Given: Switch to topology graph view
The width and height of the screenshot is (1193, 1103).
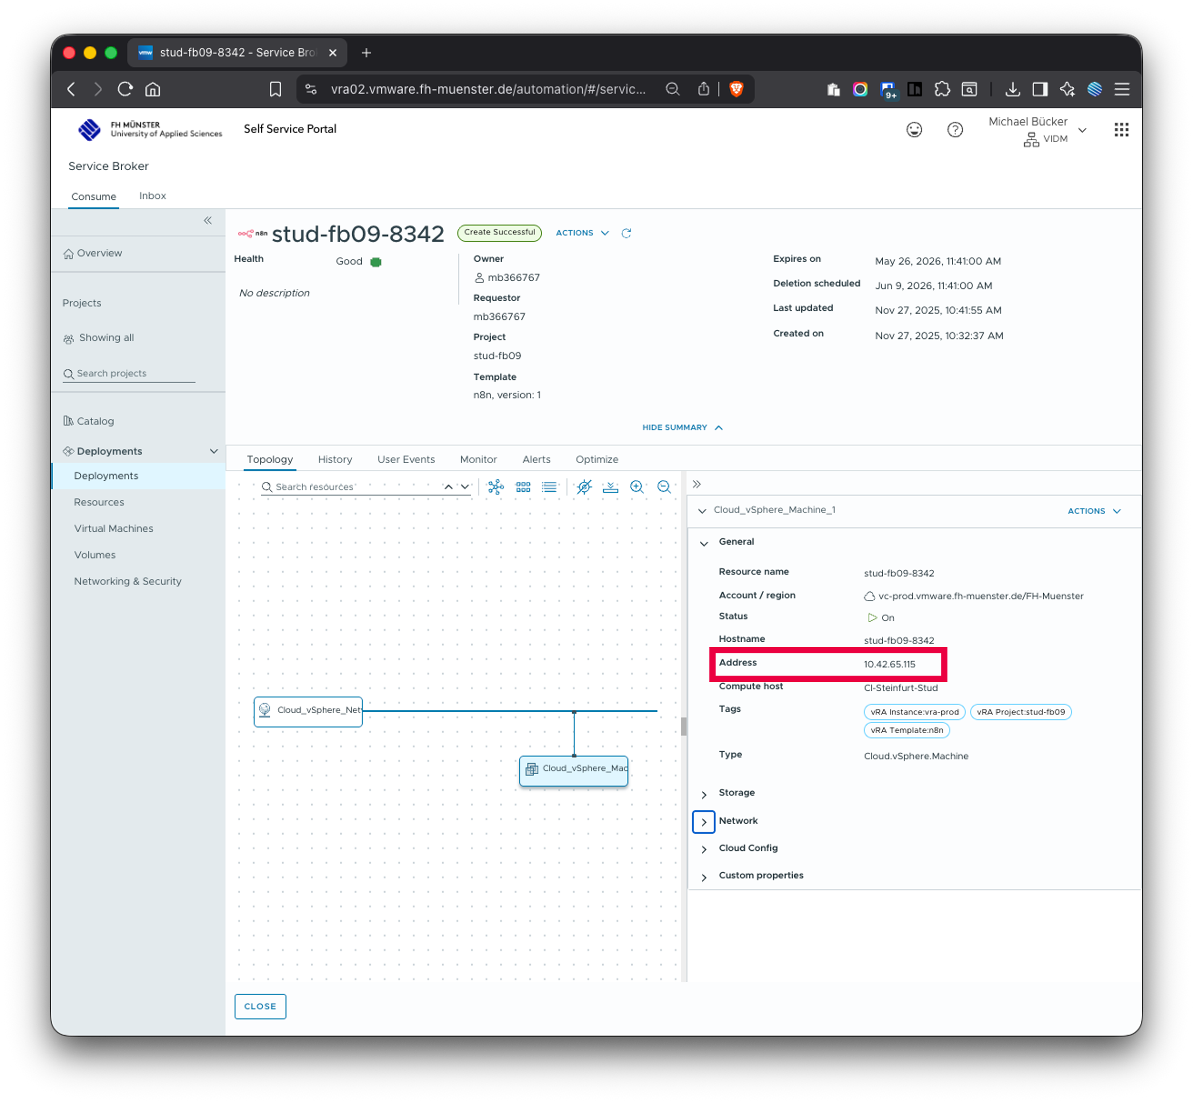Looking at the screenshot, I should 496,487.
